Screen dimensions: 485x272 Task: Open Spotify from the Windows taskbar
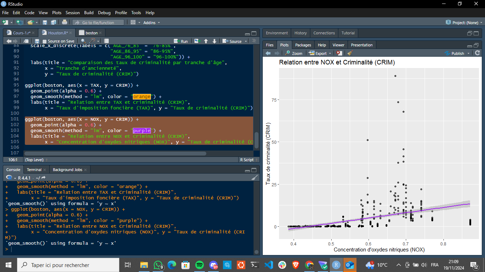pyautogui.click(x=200, y=265)
